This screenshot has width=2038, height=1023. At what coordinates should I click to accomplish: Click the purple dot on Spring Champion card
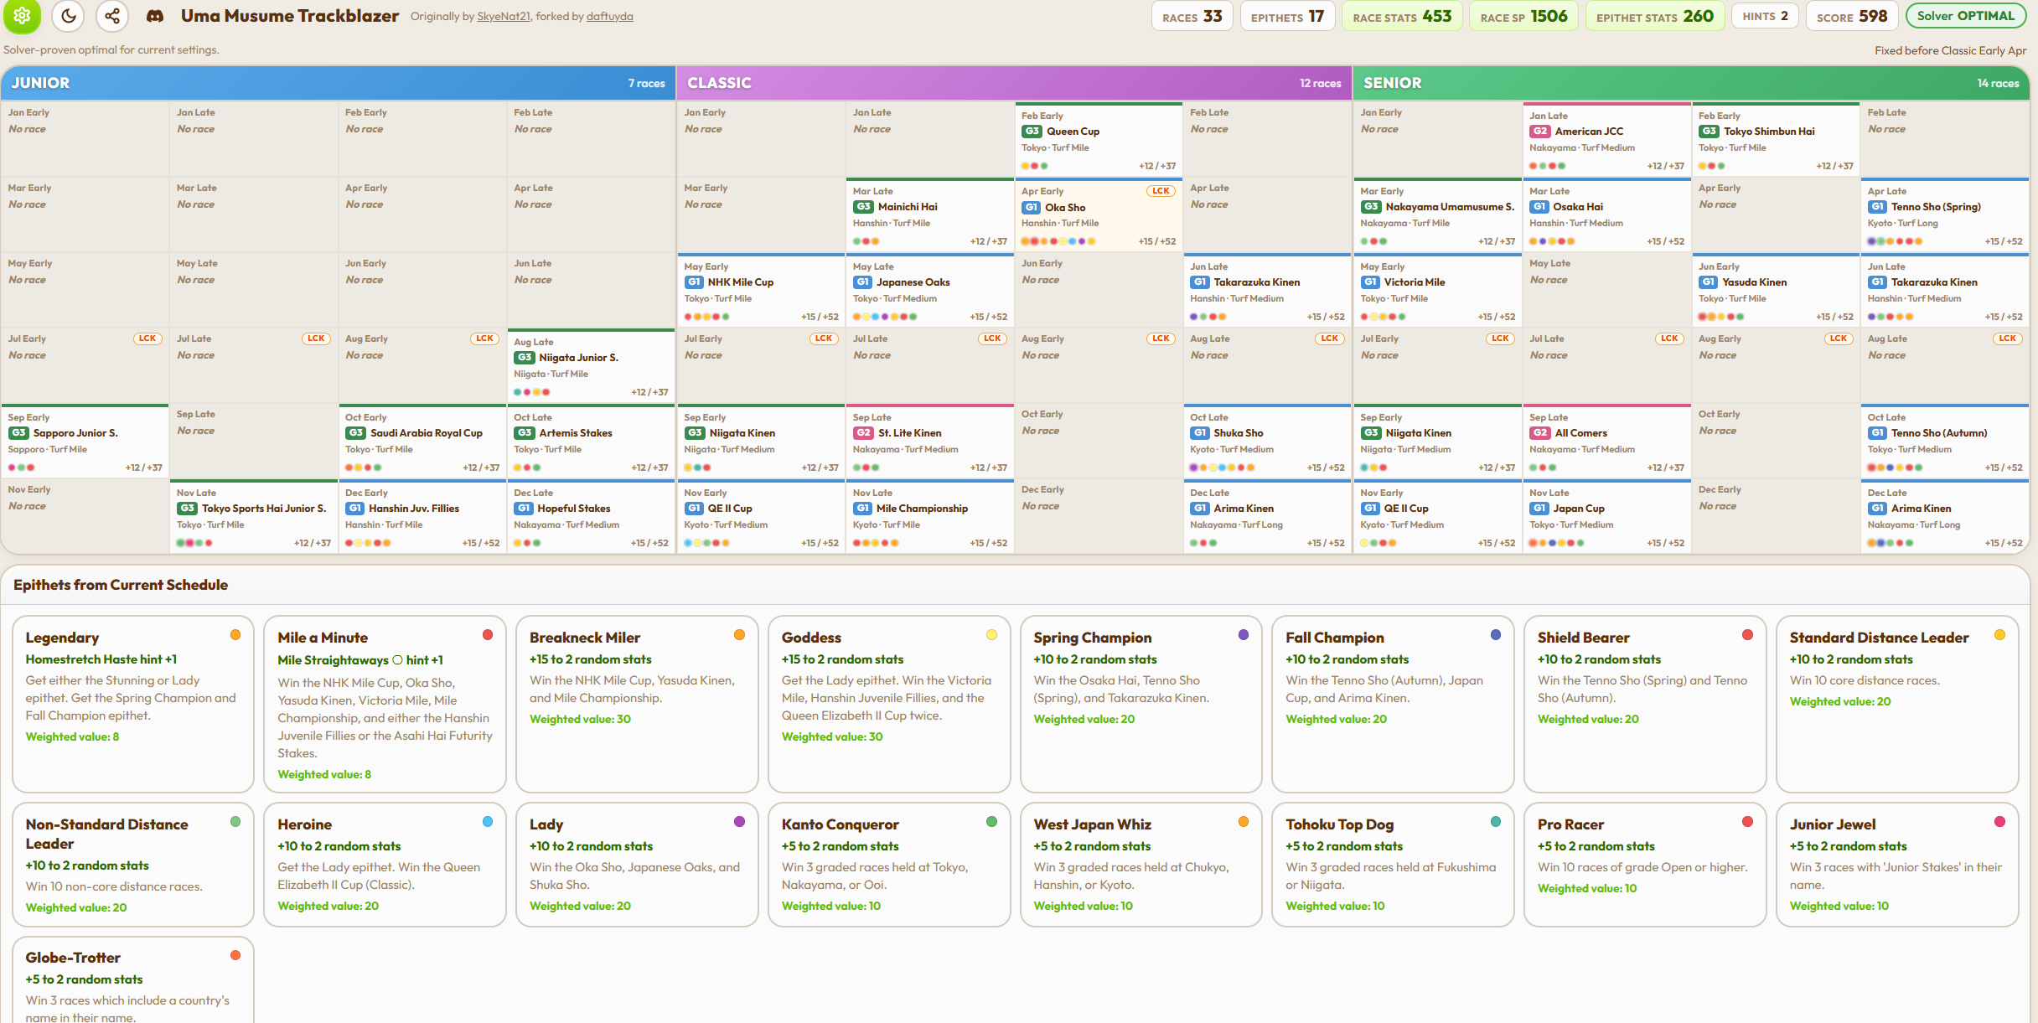pos(1244,635)
